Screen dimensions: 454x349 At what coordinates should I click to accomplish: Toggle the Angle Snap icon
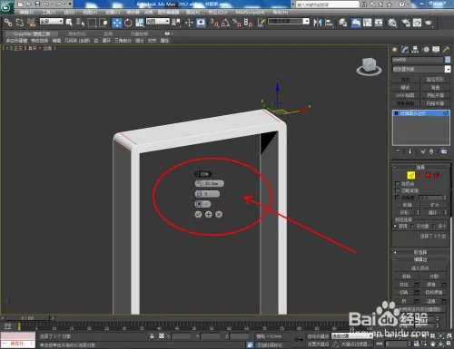click(225, 23)
